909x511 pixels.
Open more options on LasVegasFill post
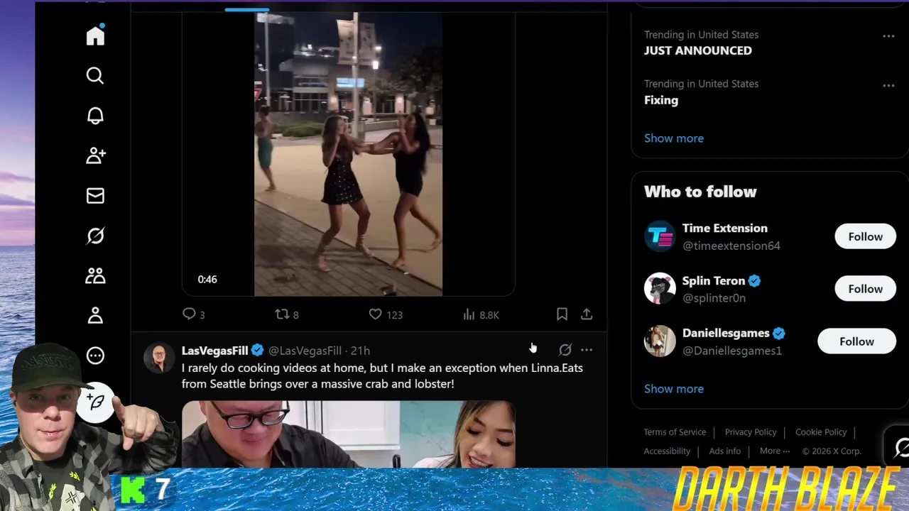point(587,350)
